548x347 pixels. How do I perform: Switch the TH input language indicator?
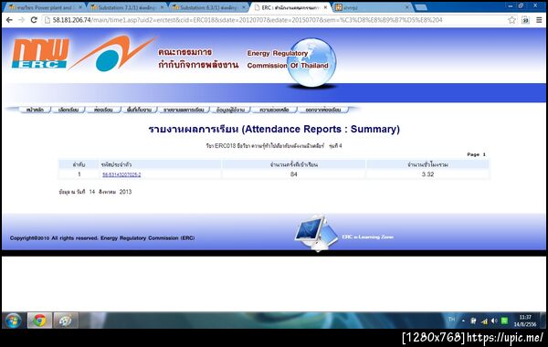tap(451, 319)
